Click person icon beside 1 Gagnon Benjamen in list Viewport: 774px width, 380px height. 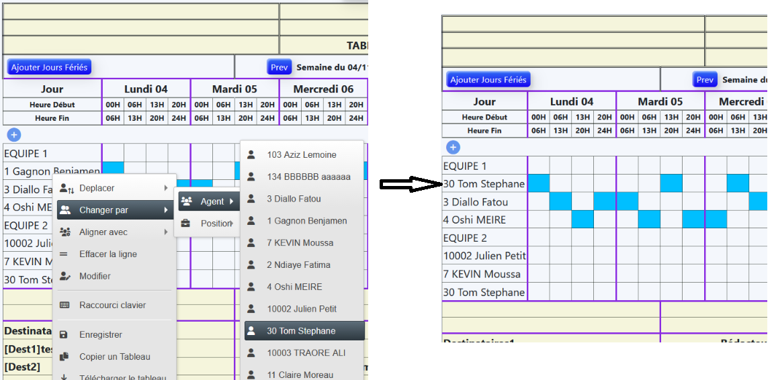(x=251, y=221)
